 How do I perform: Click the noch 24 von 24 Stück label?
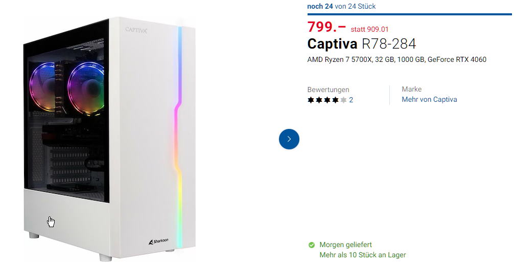click(x=341, y=7)
